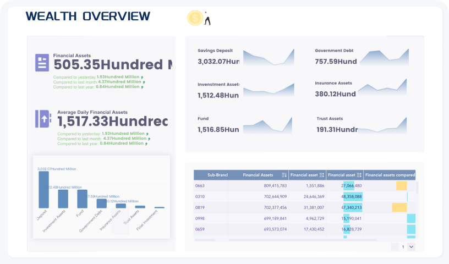Click up arrow next to yesterday's 1.93 Financial Assets
Viewport: 449px width, 264px height.
pos(142,77)
